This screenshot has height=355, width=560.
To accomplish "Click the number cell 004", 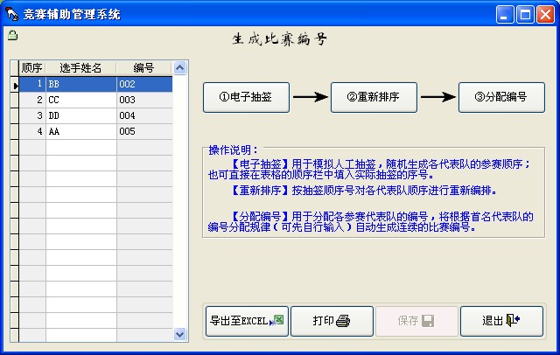I will [x=144, y=115].
